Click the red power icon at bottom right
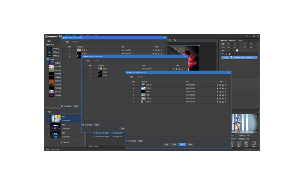 (x=253, y=143)
